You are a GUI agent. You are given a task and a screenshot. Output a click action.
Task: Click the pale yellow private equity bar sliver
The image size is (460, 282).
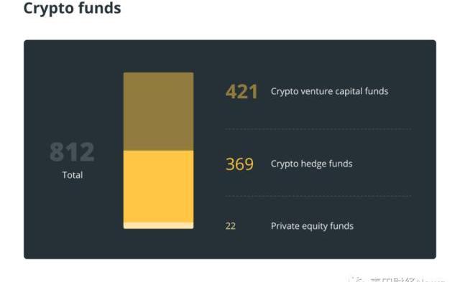pos(158,225)
